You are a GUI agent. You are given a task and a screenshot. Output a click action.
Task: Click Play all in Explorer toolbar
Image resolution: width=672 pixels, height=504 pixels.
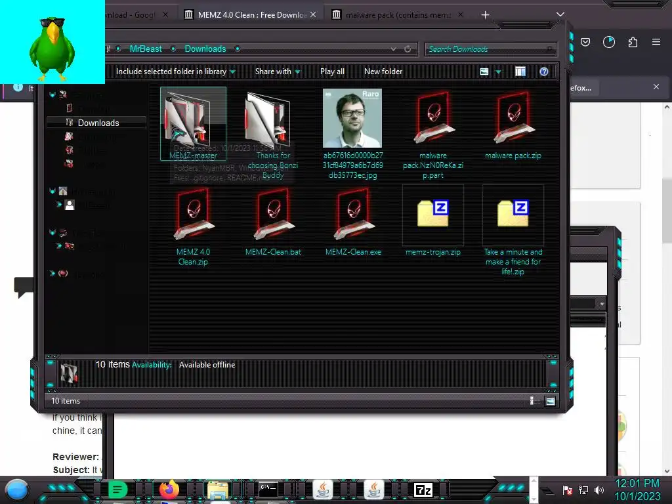pos(332,72)
